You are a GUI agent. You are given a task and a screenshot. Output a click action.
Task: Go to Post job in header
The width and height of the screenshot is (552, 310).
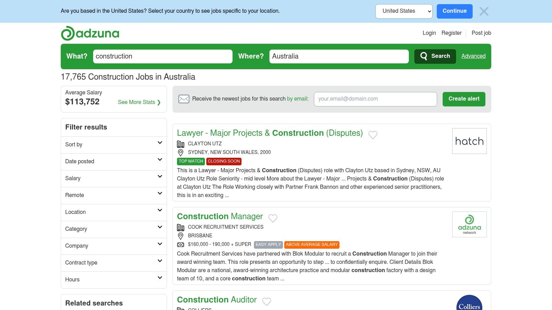point(481,33)
